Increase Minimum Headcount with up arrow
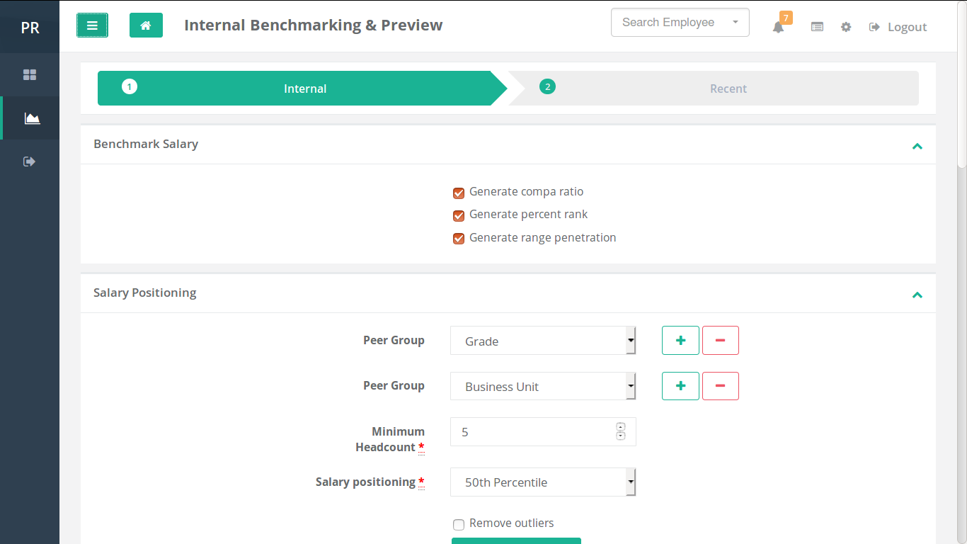Viewport: 967px width, 544px height. click(x=621, y=426)
